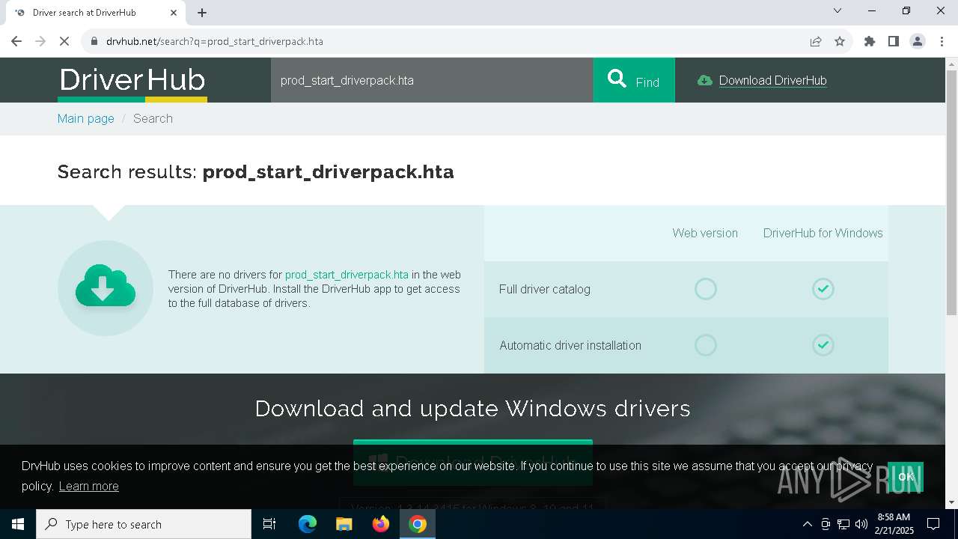Click DriverHub checkmark for Full driver catalog

point(823,289)
